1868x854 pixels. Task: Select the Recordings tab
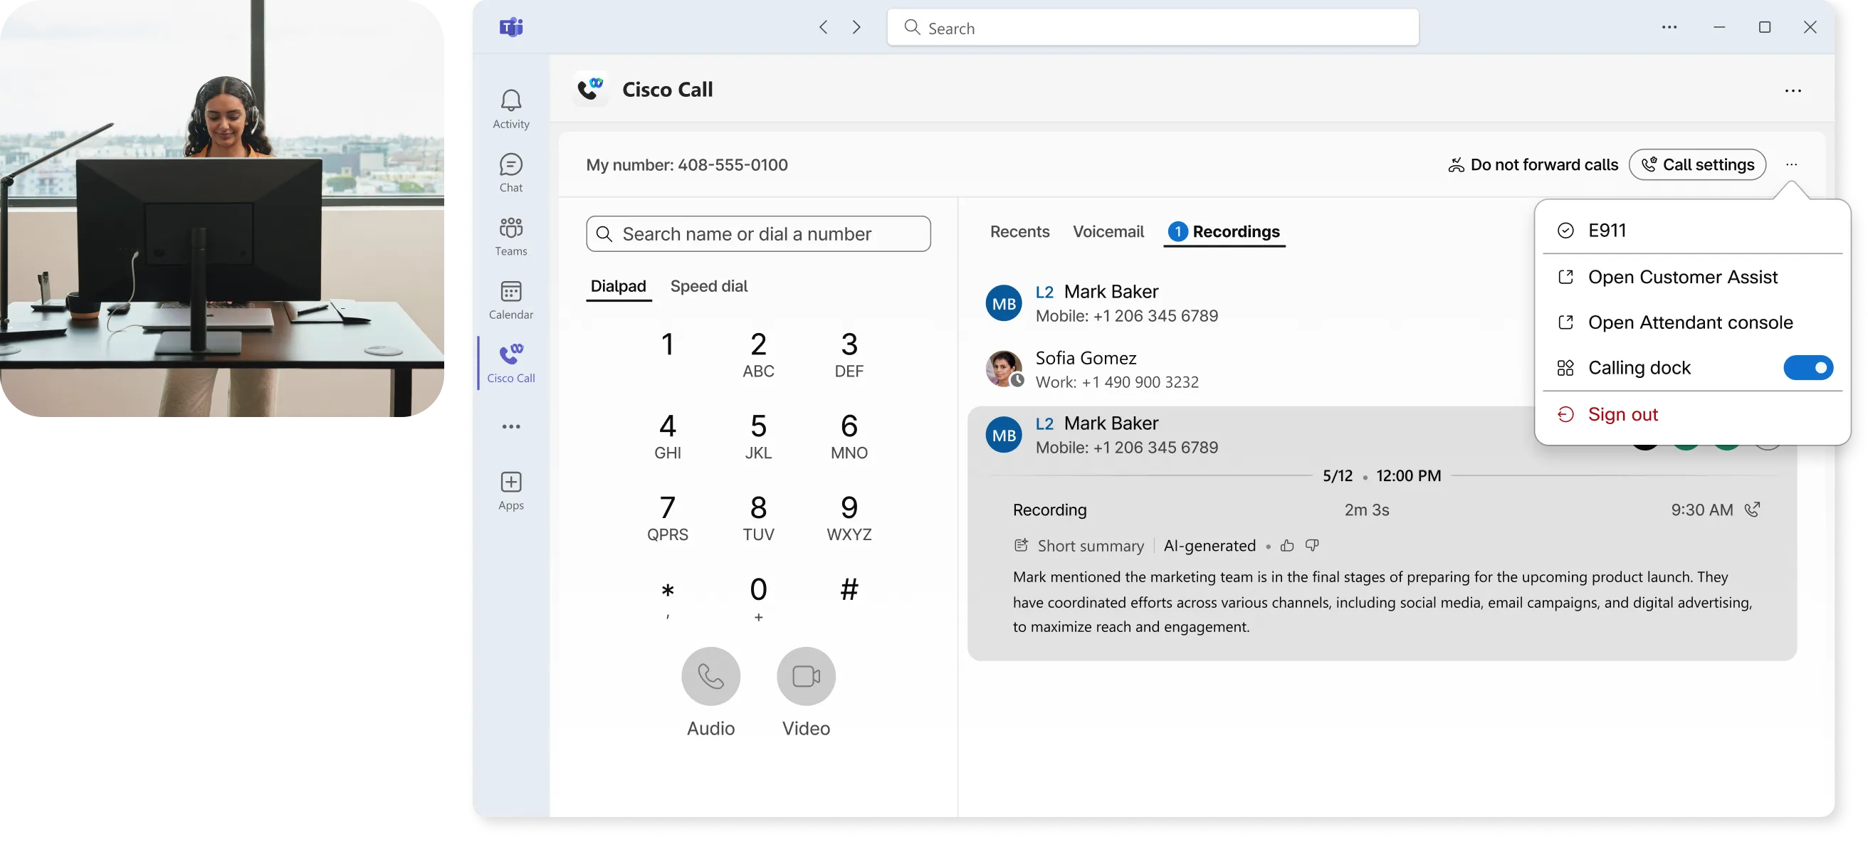[1224, 232]
